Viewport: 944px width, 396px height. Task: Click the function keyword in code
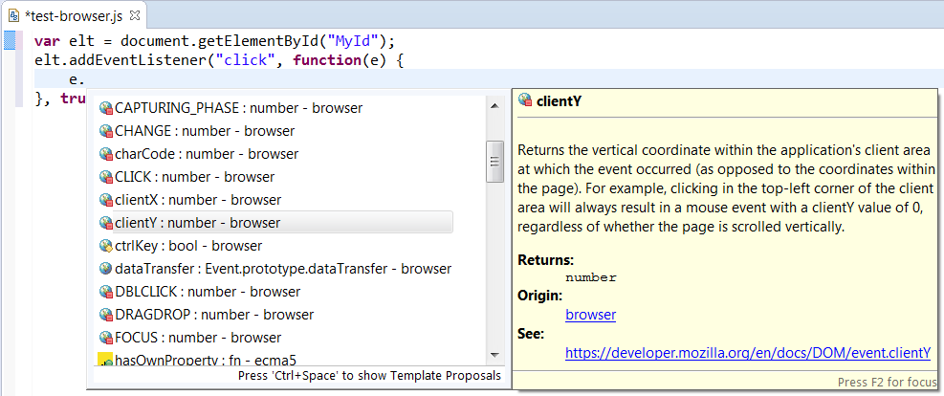(x=326, y=60)
